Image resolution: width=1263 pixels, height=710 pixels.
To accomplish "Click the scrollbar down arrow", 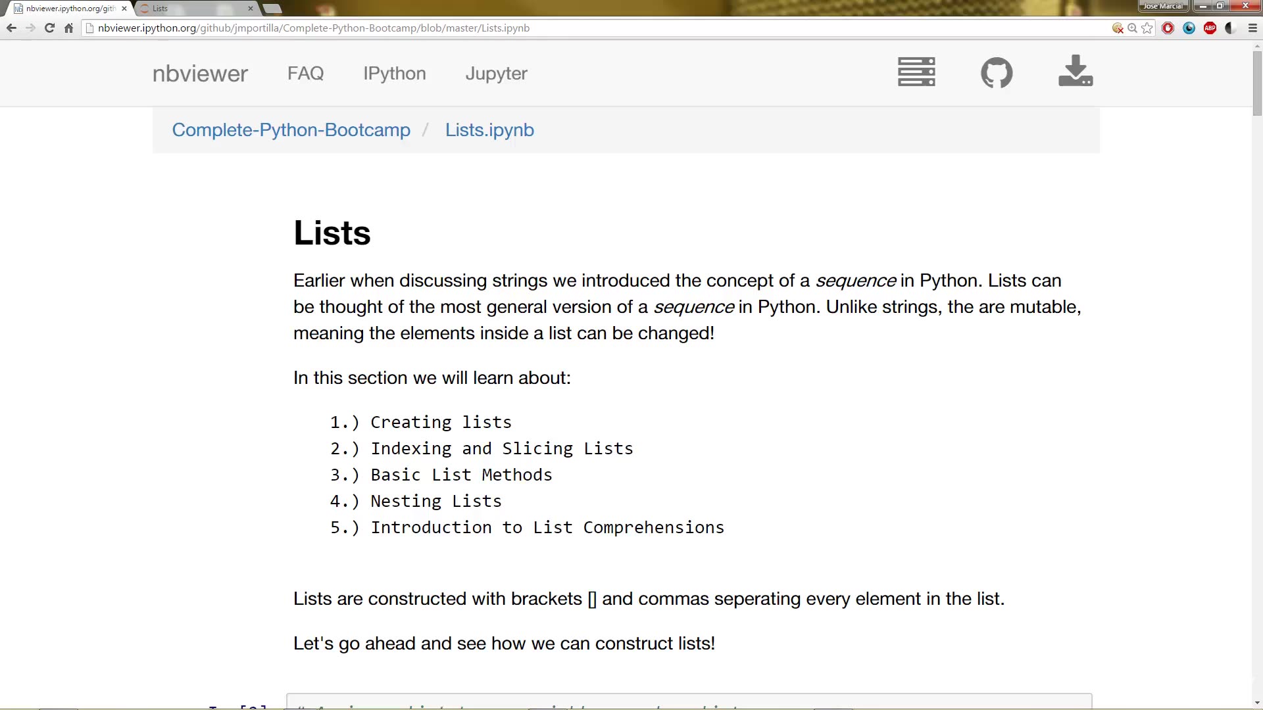I will (x=1257, y=703).
